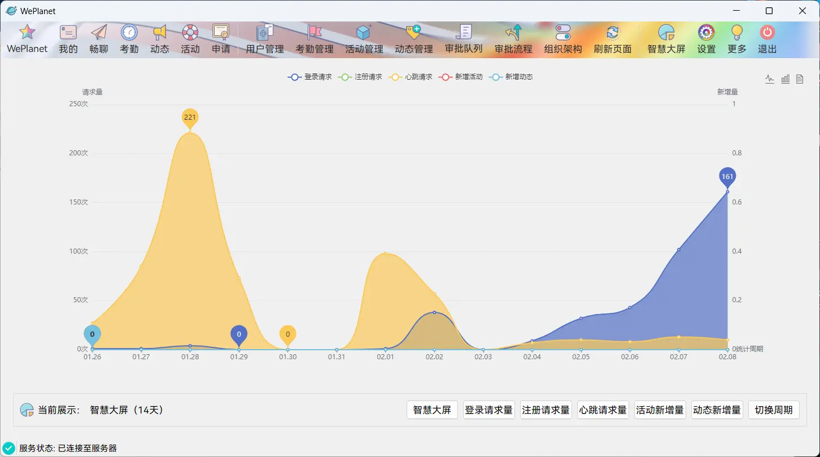This screenshot has height=457, width=820.
Task: Open the 设置 gear icon
Action: (x=706, y=32)
